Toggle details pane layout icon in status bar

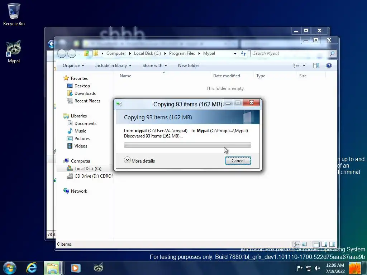point(324,244)
